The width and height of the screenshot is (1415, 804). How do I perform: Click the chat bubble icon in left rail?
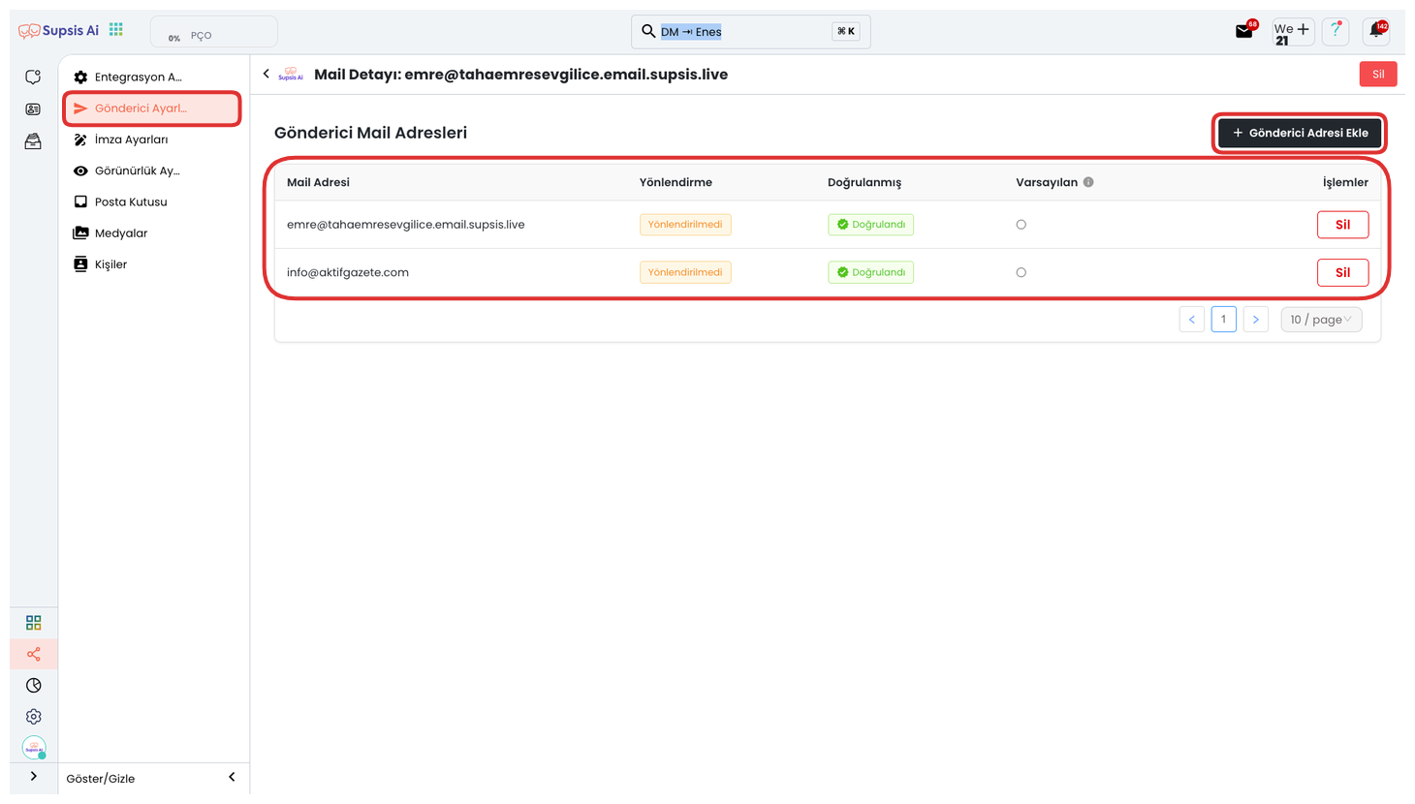pos(33,77)
